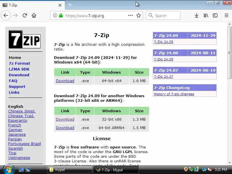The height and width of the screenshot is (174, 232).
Task: Reload the page with the refresh icon
Action: (25, 15)
